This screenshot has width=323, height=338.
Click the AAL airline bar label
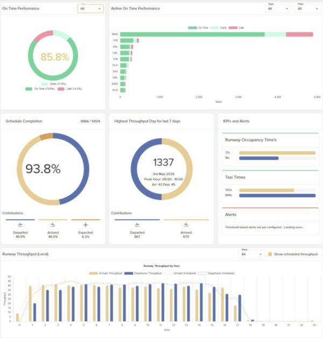tap(115, 47)
